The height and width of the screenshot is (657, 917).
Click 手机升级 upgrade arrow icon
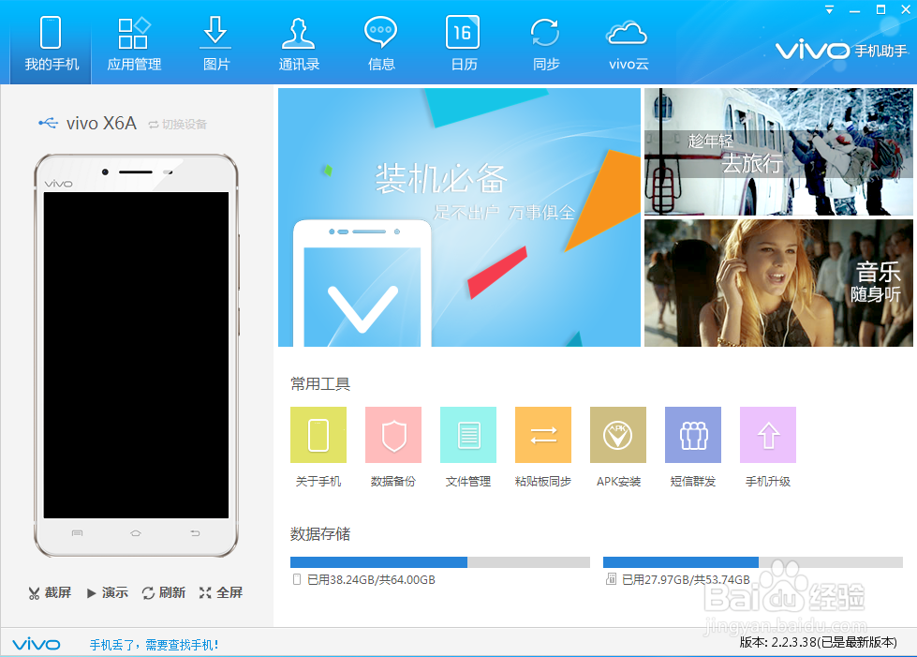point(768,435)
